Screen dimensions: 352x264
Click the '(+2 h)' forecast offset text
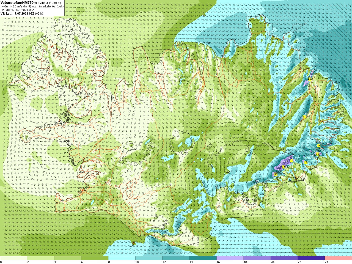pyautogui.click(x=39, y=13)
